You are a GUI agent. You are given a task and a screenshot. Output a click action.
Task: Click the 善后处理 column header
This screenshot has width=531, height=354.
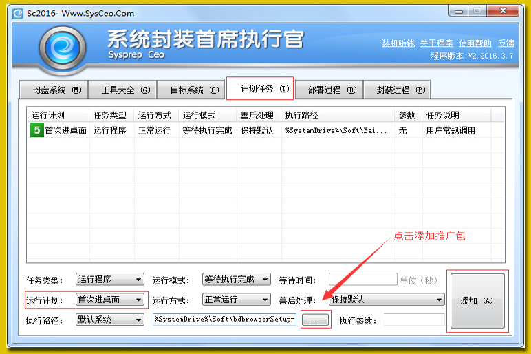click(259, 115)
